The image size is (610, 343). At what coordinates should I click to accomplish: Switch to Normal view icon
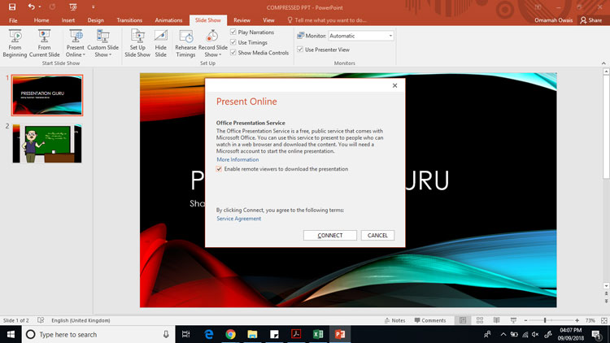click(463, 320)
